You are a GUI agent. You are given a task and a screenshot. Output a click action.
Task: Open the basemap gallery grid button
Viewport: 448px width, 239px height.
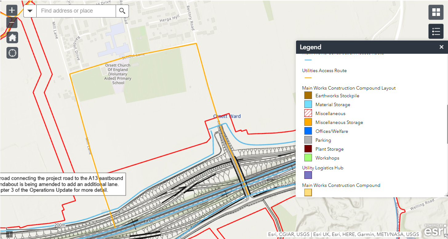(x=436, y=12)
